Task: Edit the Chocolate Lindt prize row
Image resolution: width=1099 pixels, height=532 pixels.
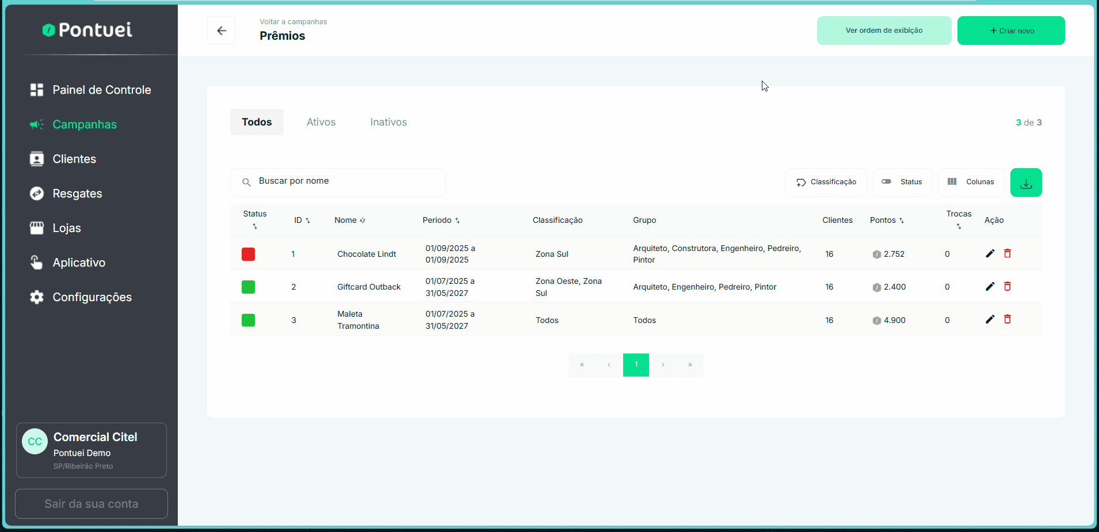Action: [x=990, y=253]
